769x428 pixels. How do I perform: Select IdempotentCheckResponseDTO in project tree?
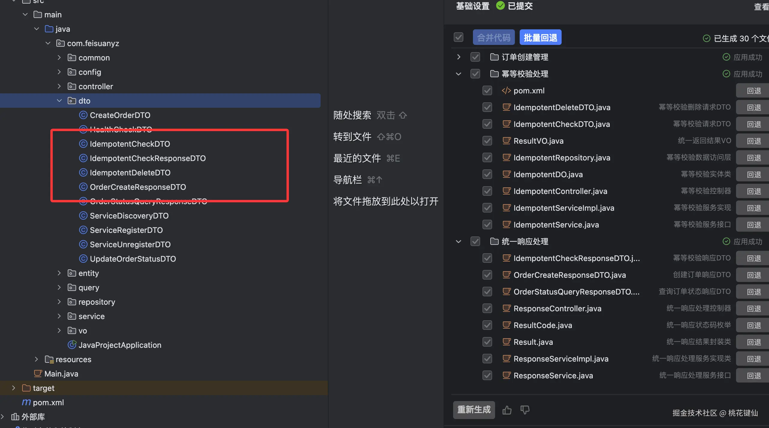[147, 158]
